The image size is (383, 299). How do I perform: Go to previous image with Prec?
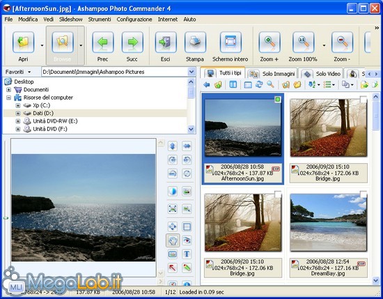103,42
